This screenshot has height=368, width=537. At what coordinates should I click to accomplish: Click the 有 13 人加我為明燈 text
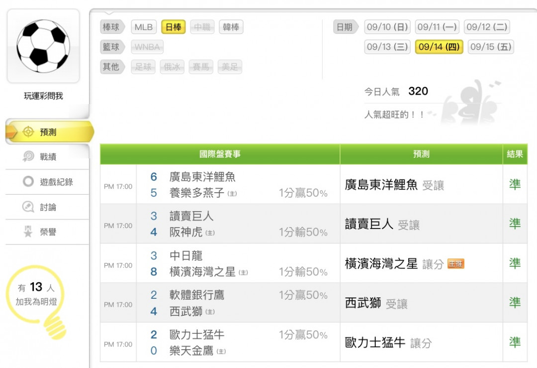pyautogui.click(x=36, y=294)
